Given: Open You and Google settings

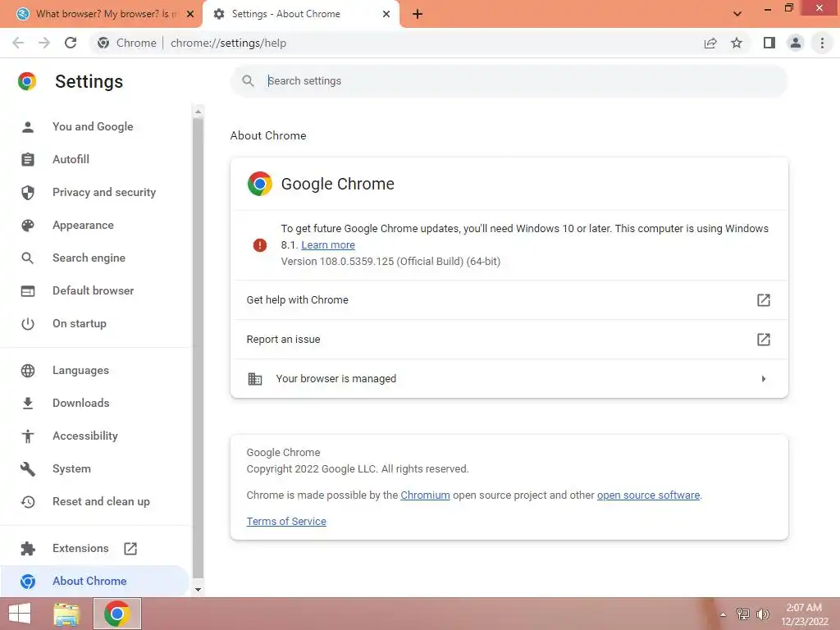Looking at the screenshot, I should pyautogui.click(x=94, y=127).
